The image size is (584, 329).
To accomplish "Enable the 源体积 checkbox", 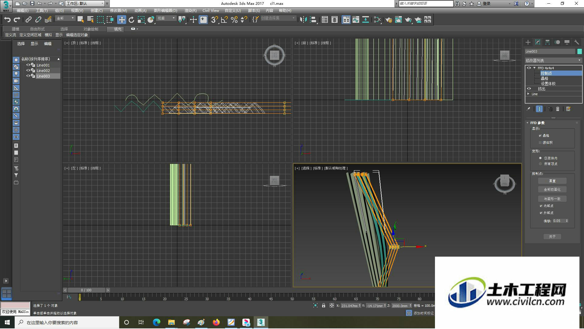I will (540, 143).
